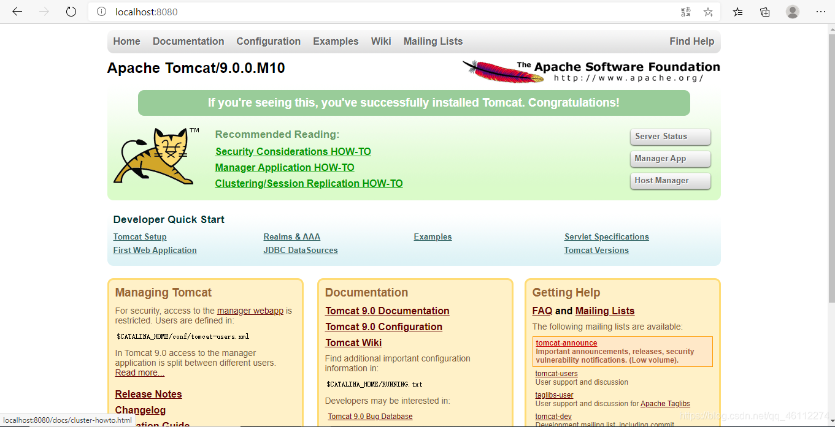Open Tomcat 9.0 Bug Database link
Image resolution: width=835 pixels, height=427 pixels.
(x=370, y=417)
